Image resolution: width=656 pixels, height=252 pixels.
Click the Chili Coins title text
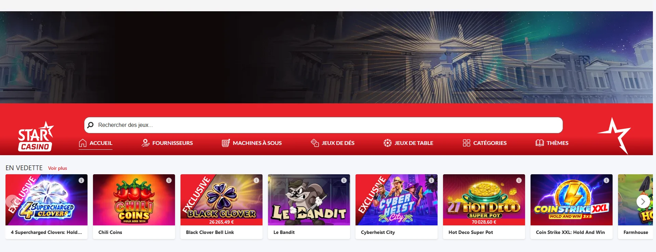110,232
